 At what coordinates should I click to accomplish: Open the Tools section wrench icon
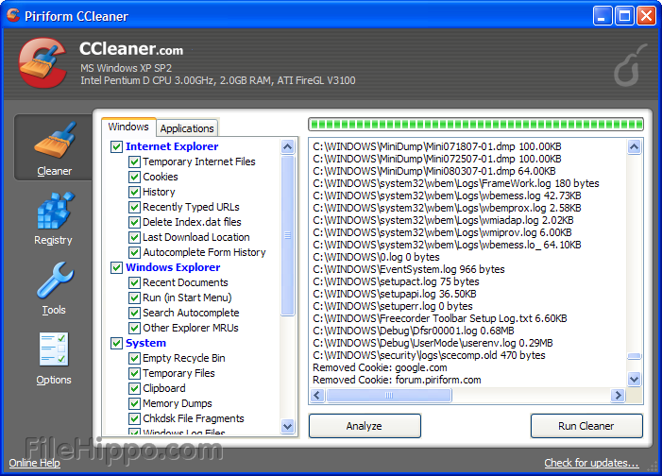(56, 280)
